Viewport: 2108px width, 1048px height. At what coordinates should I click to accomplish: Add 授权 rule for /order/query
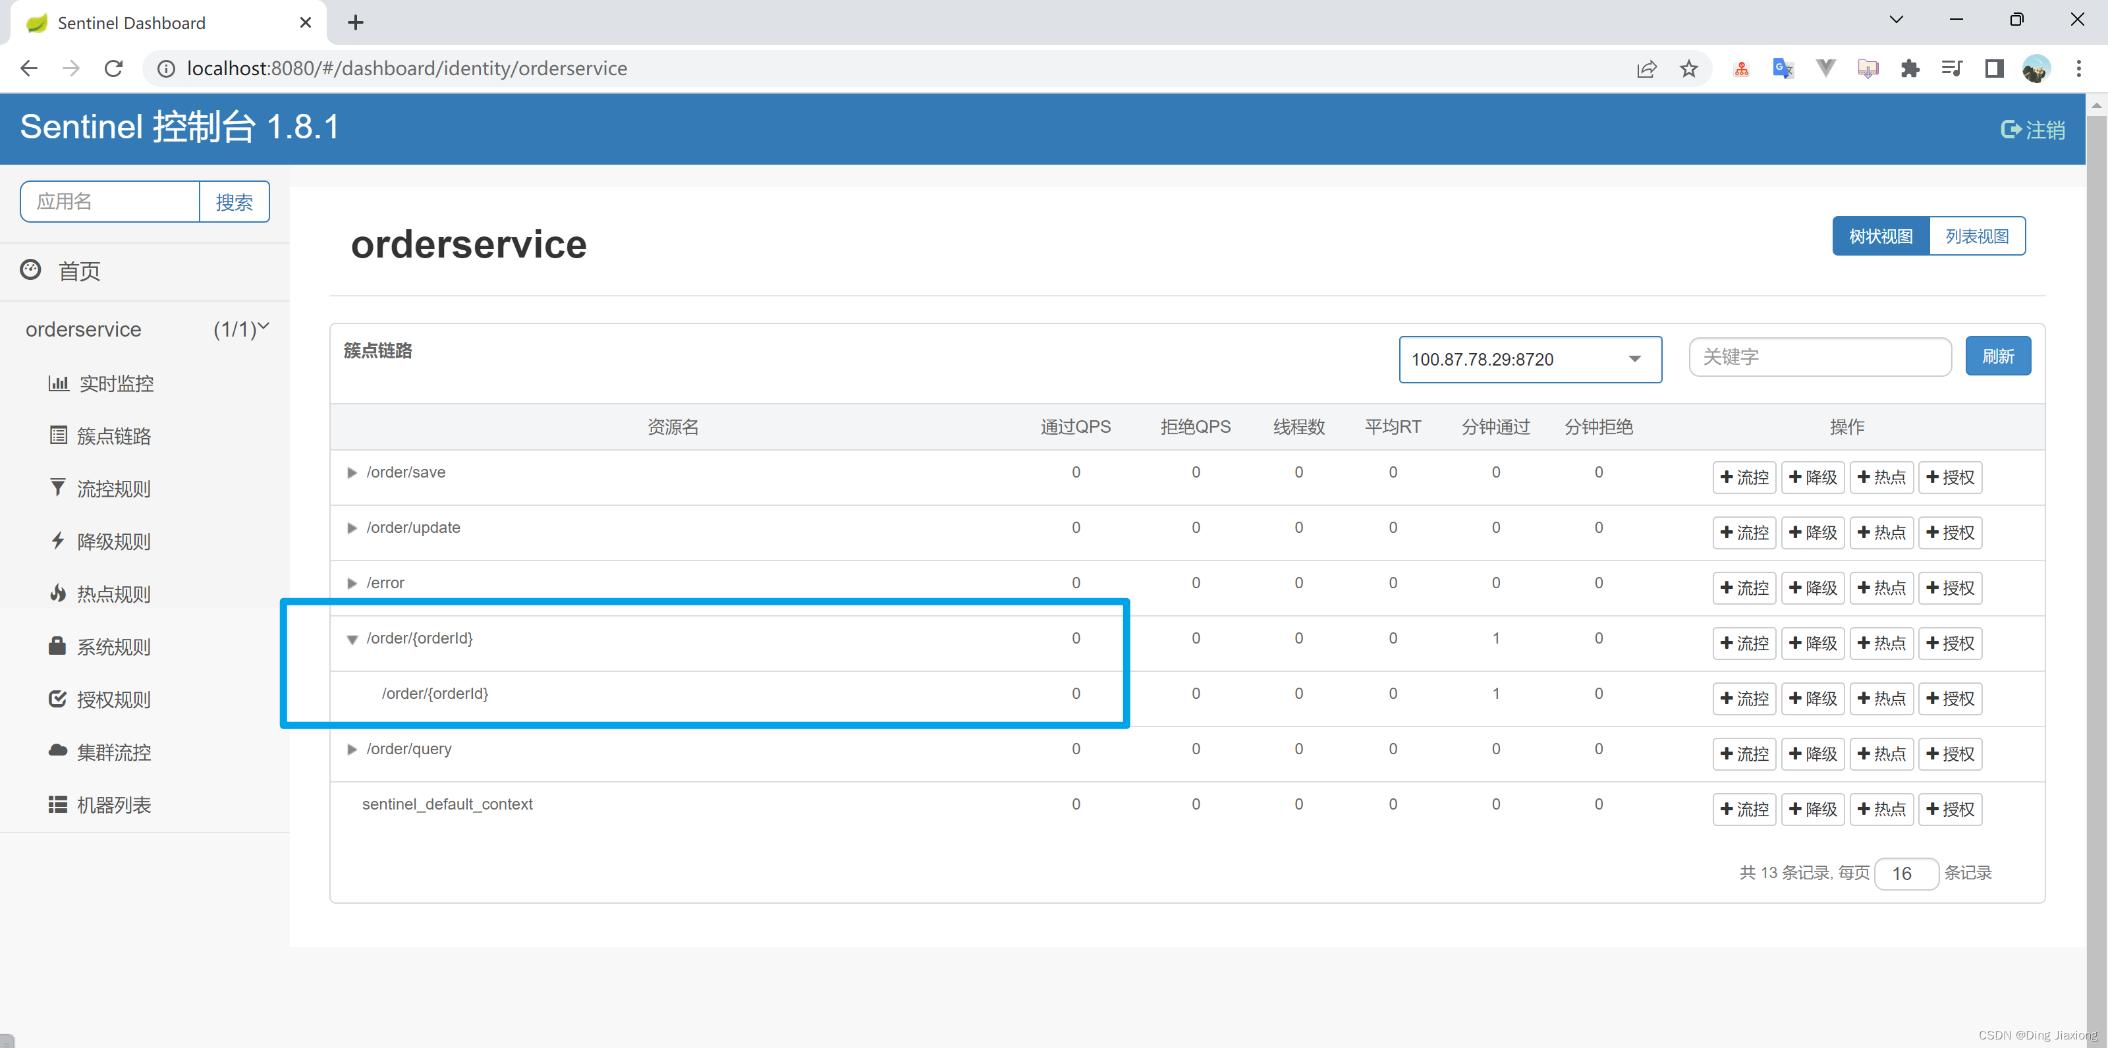coord(1950,754)
